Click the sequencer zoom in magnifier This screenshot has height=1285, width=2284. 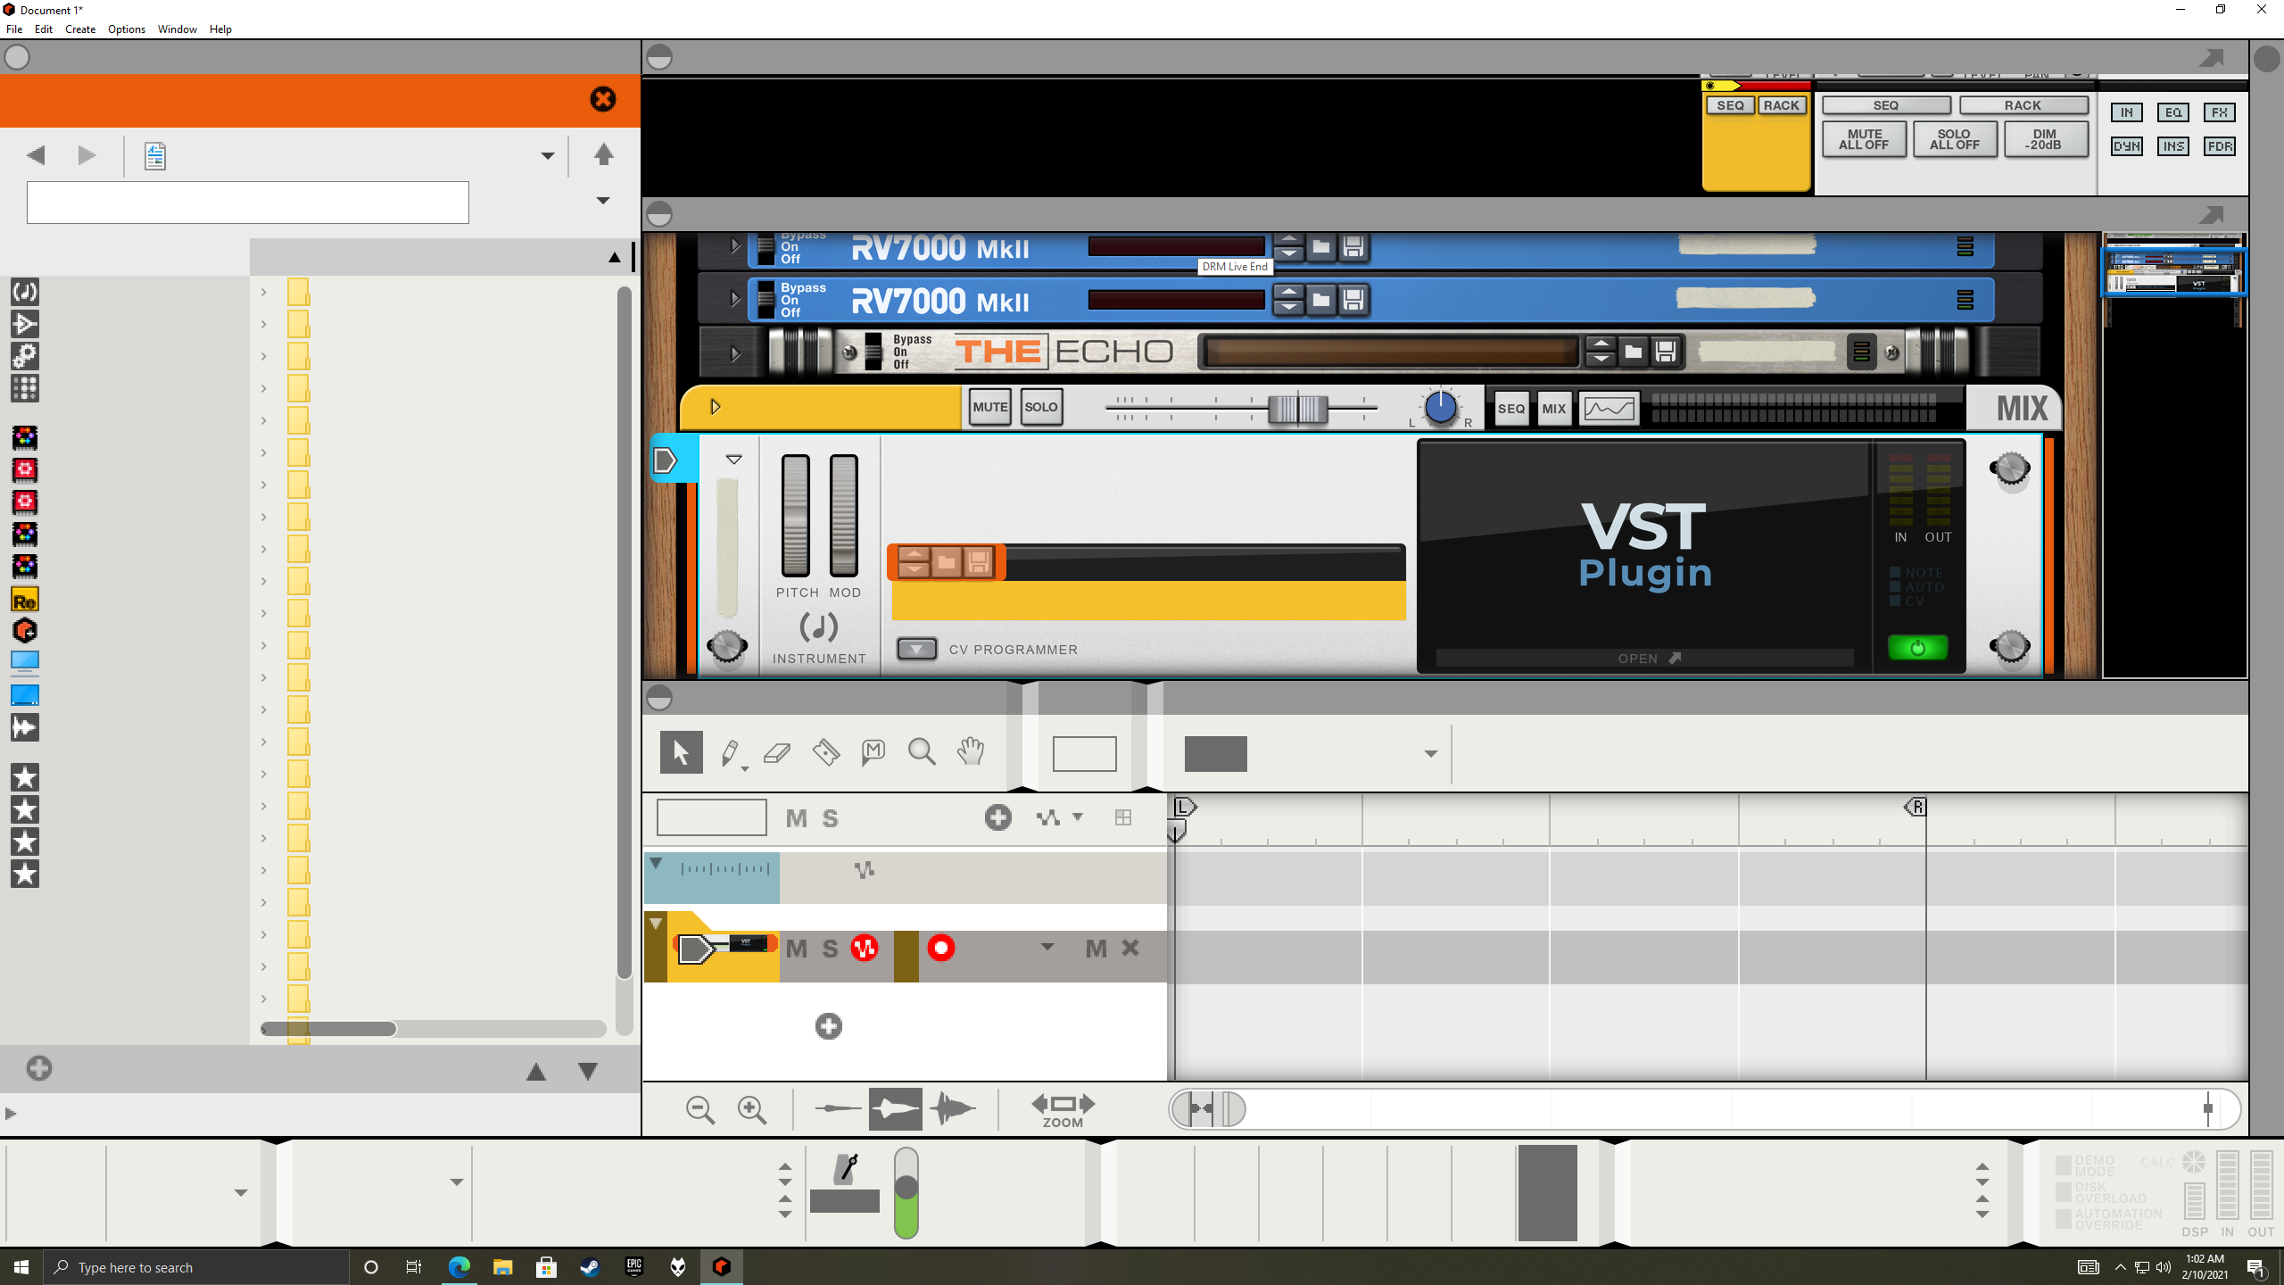752,1109
